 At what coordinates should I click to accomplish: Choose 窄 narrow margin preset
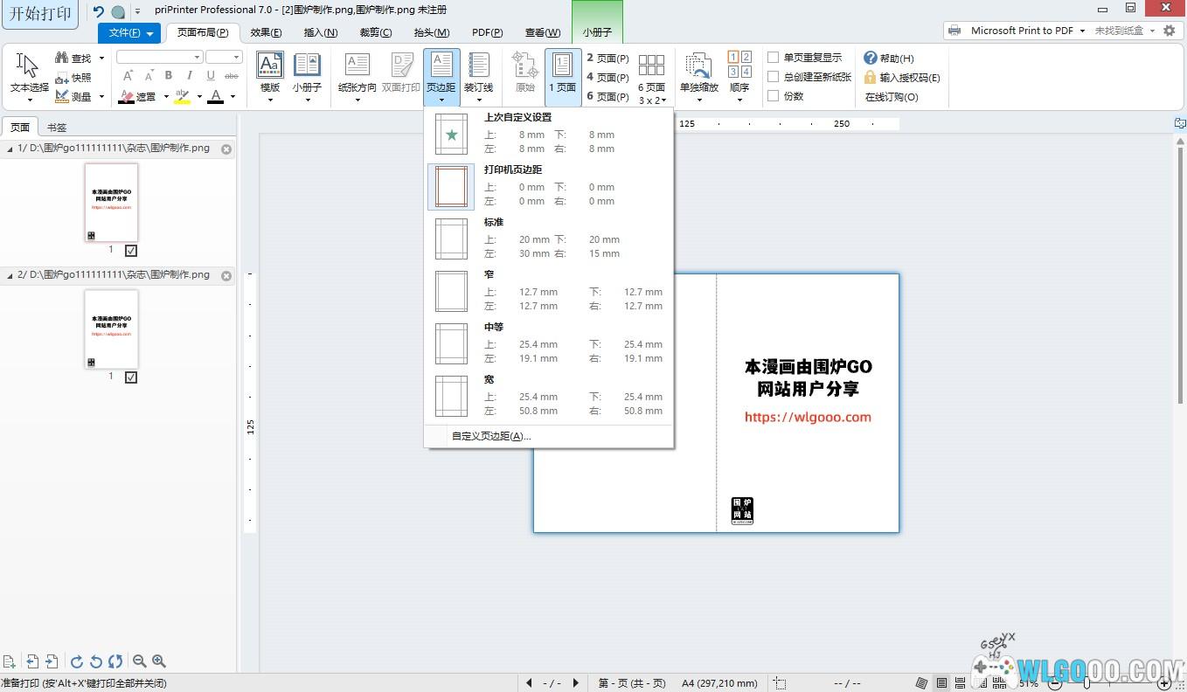[x=549, y=291]
